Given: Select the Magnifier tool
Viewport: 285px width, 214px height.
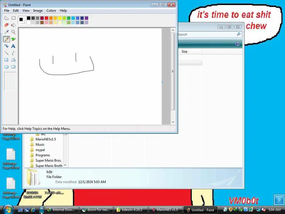Looking at the screenshot, I should click(x=13, y=32).
